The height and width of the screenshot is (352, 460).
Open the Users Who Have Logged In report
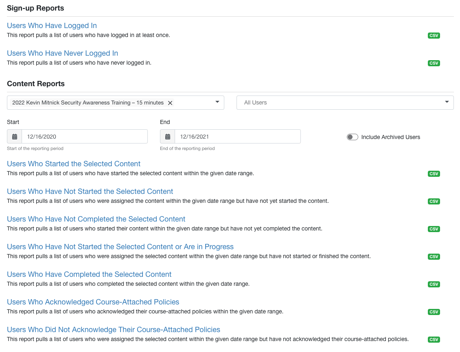pos(52,25)
